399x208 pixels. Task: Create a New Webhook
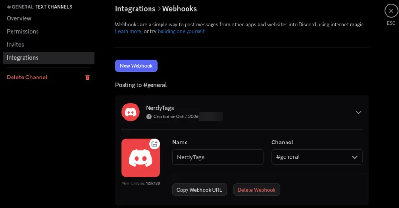[x=136, y=66]
